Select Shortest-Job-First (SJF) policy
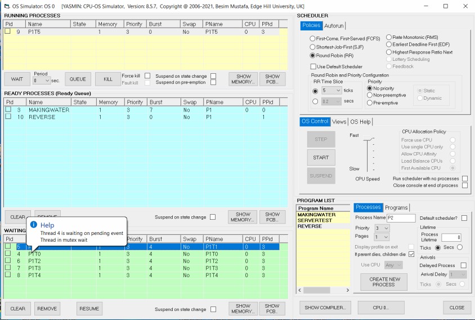The image size is (475, 320). [x=312, y=47]
